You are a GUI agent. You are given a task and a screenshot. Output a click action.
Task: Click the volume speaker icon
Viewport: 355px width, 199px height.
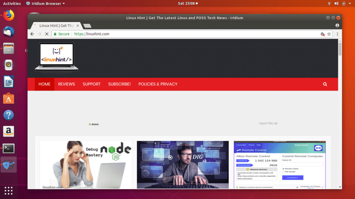[x=336, y=3]
